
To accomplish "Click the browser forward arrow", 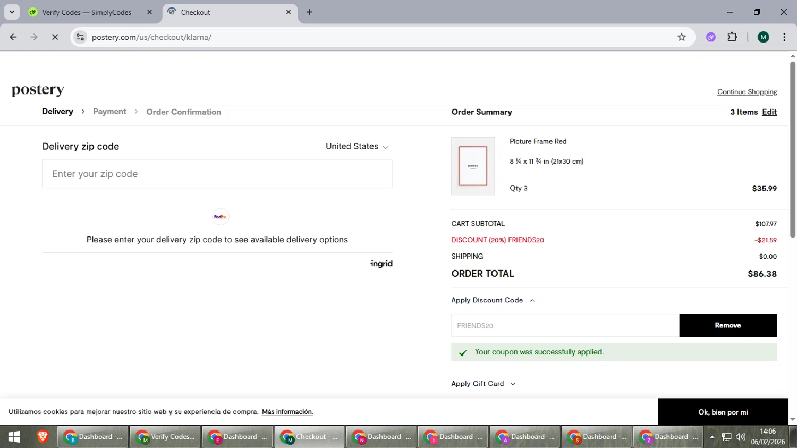I will 34,37.
